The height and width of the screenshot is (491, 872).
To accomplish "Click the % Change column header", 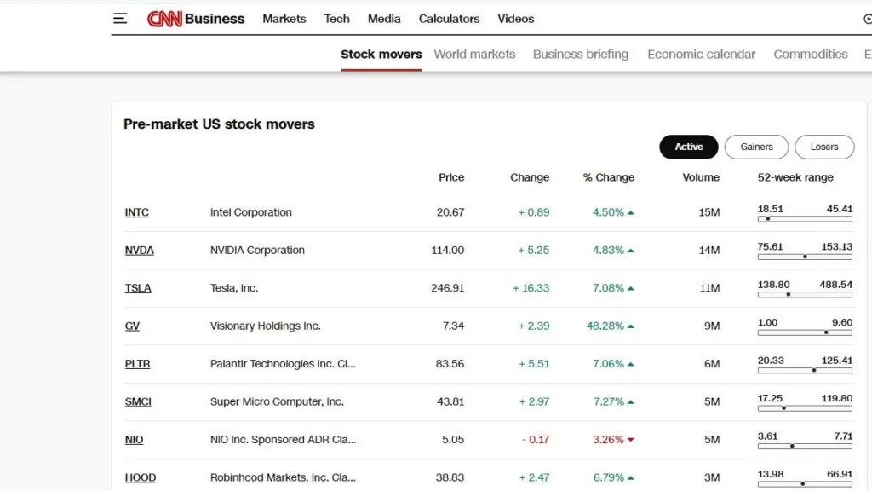I will pyautogui.click(x=608, y=177).
